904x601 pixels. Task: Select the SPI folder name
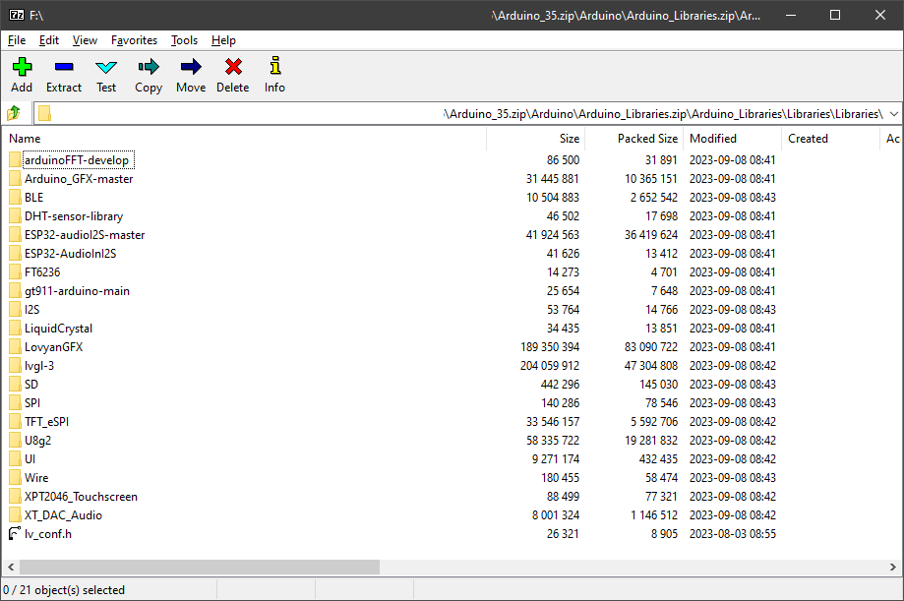pyautogui.click(x=32, y=403)
